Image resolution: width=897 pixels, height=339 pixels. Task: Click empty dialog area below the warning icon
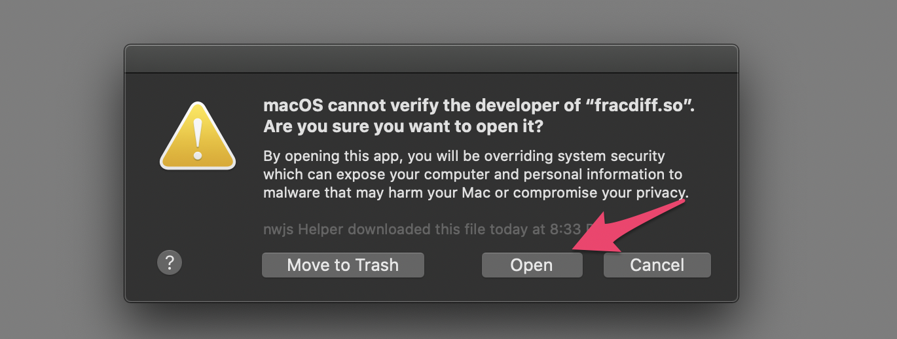pyautogui.click(x=196, y=209)
